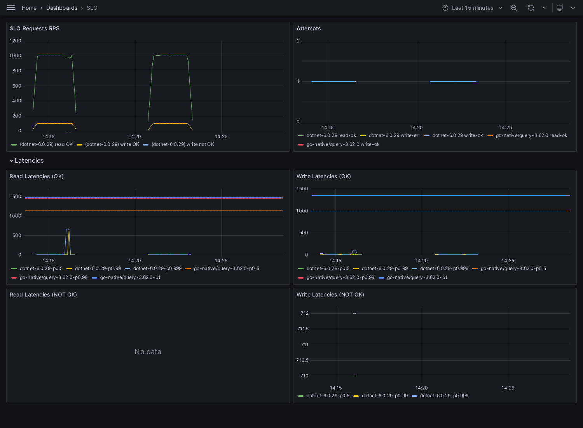The width and height of the screenshot is (583, 428).
Task: Toggle dotnet-6.0.29 read-ok in Attempts legend
Action: pos(331,135)
